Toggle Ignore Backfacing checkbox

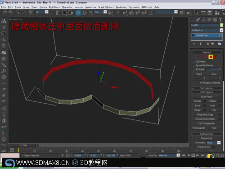point(194,65)
